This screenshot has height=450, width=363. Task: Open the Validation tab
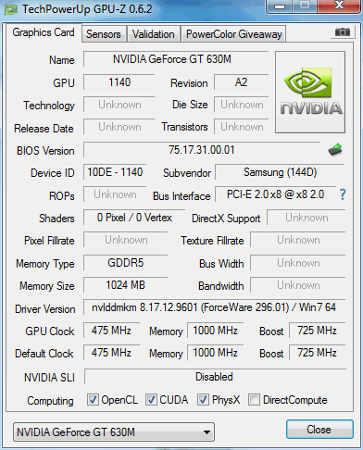pos(154,34)
